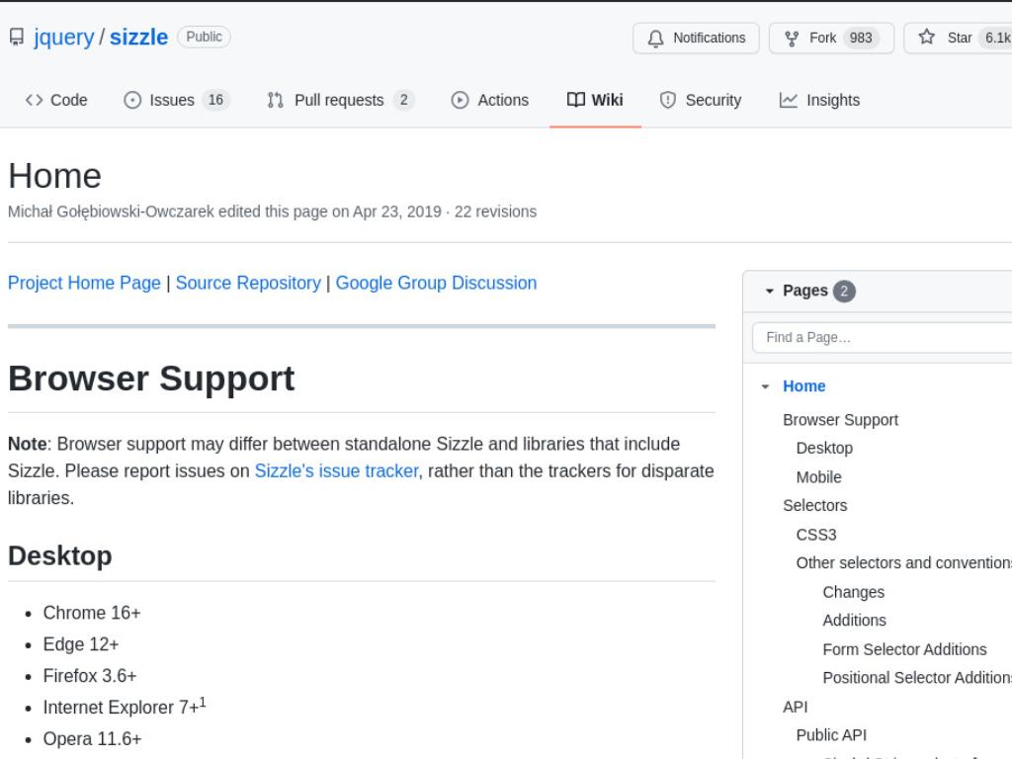Open the Google Group Discussion link
This screenshot has height=759, width=1012.
[436, 283]
